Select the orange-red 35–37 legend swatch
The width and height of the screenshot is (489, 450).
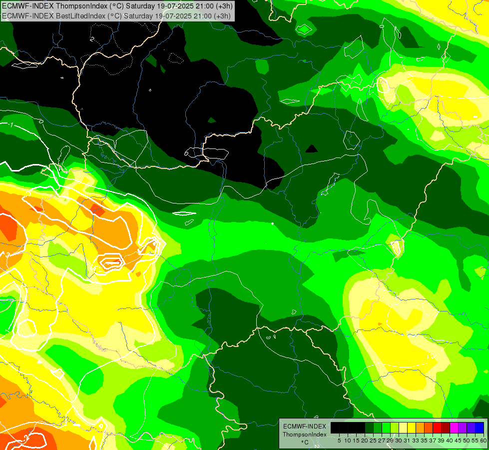pos(429,427)
